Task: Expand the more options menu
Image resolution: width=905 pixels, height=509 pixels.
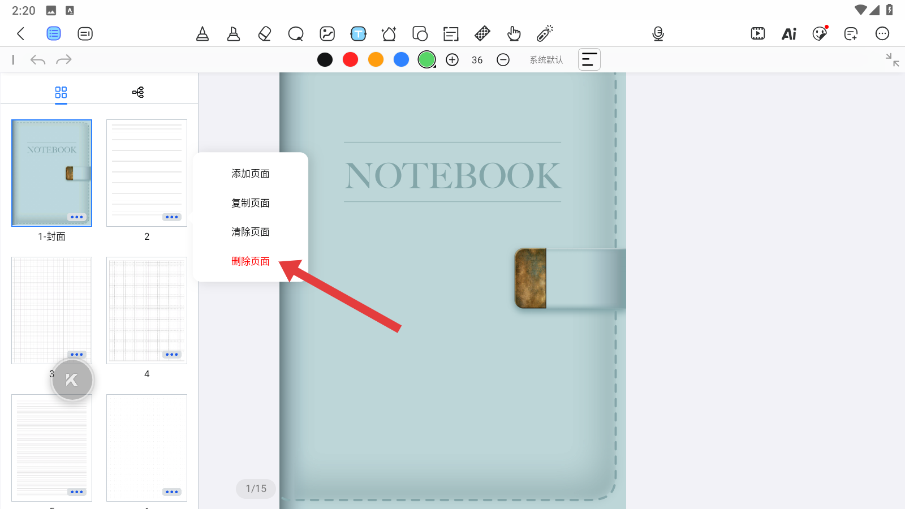Action: point(882,34)
